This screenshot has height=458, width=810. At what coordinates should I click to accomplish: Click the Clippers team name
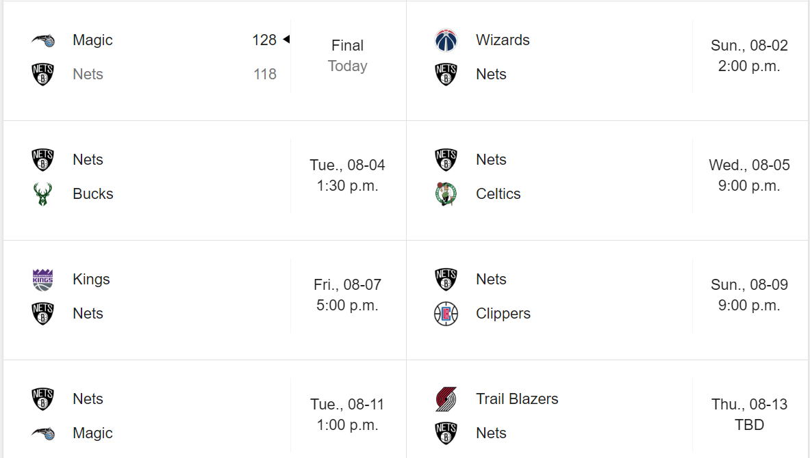[503, 314]
